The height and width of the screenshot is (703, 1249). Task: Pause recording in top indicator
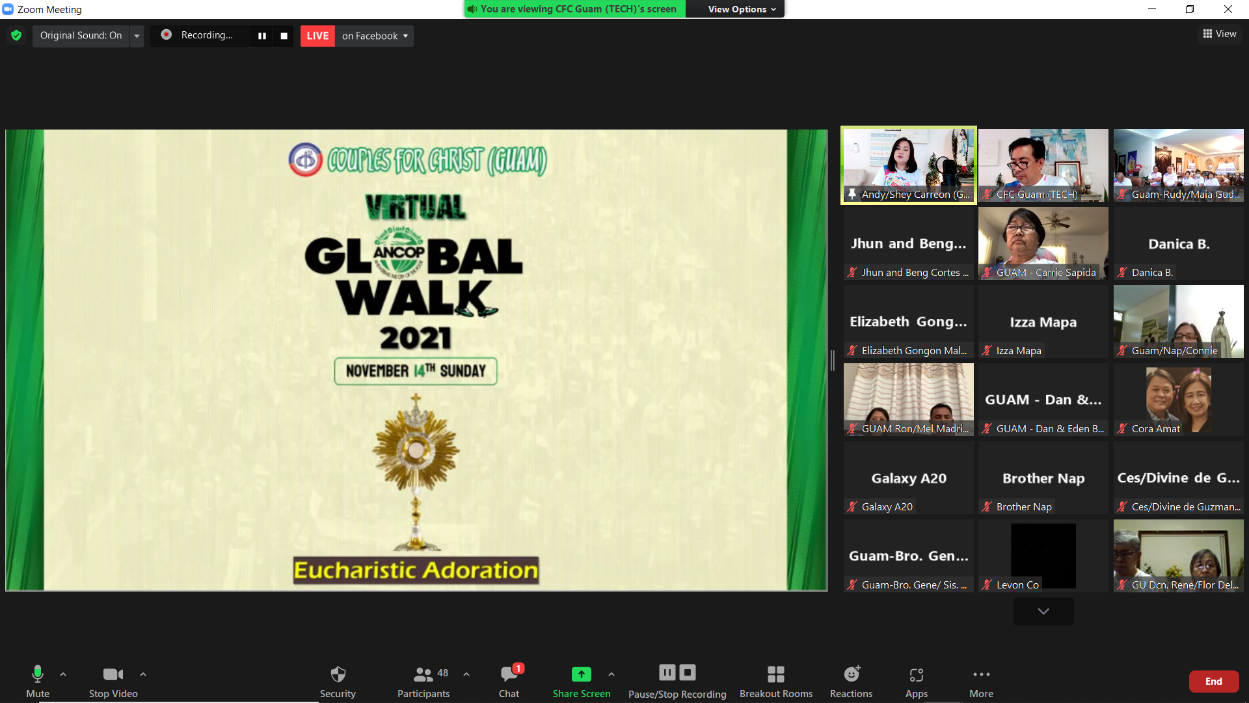[x=262, y=36]
